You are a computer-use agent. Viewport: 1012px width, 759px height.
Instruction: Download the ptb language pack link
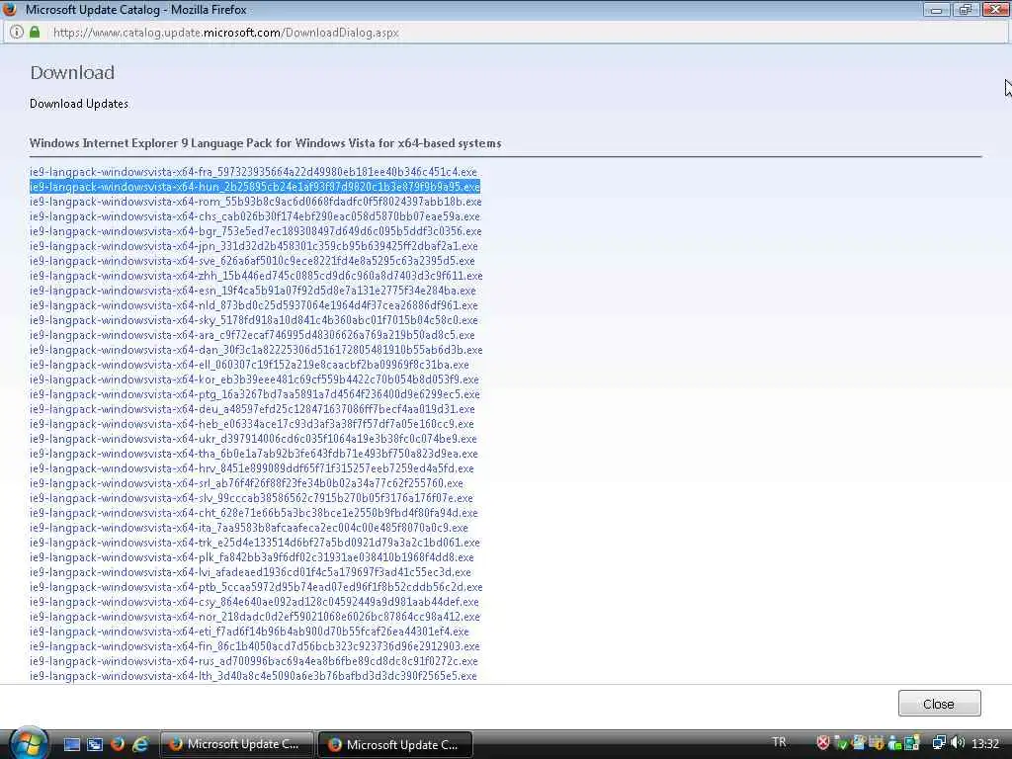pyautogui.click(x=256, y=587)
